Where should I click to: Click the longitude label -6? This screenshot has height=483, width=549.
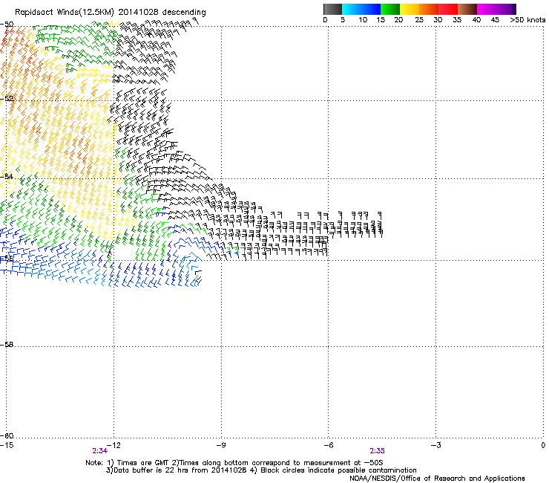tap(328, 445)
